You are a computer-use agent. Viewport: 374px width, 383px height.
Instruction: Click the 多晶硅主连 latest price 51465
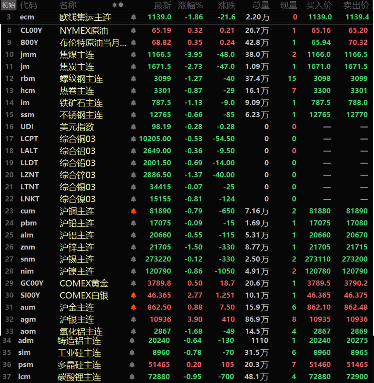coord(159,365)
